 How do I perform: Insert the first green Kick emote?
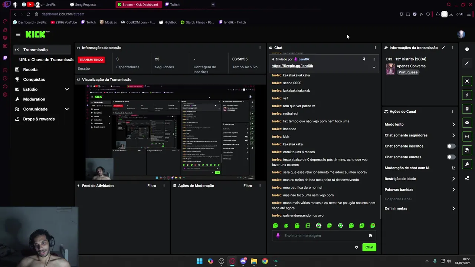[275, 225]
